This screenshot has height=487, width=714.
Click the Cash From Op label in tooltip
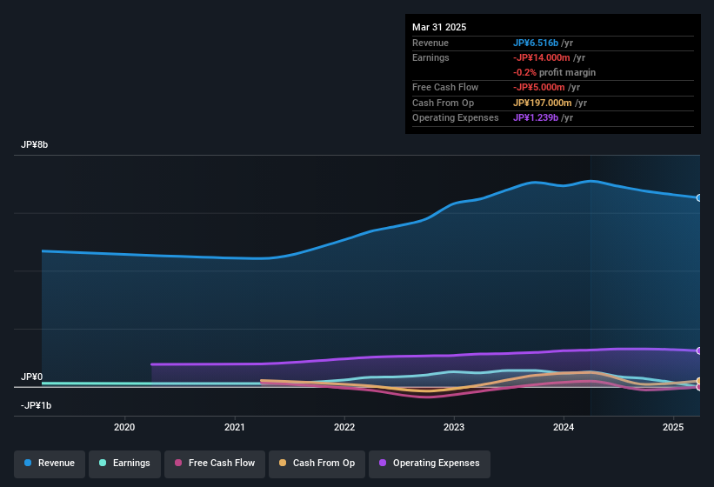click(x=443, y=103)
